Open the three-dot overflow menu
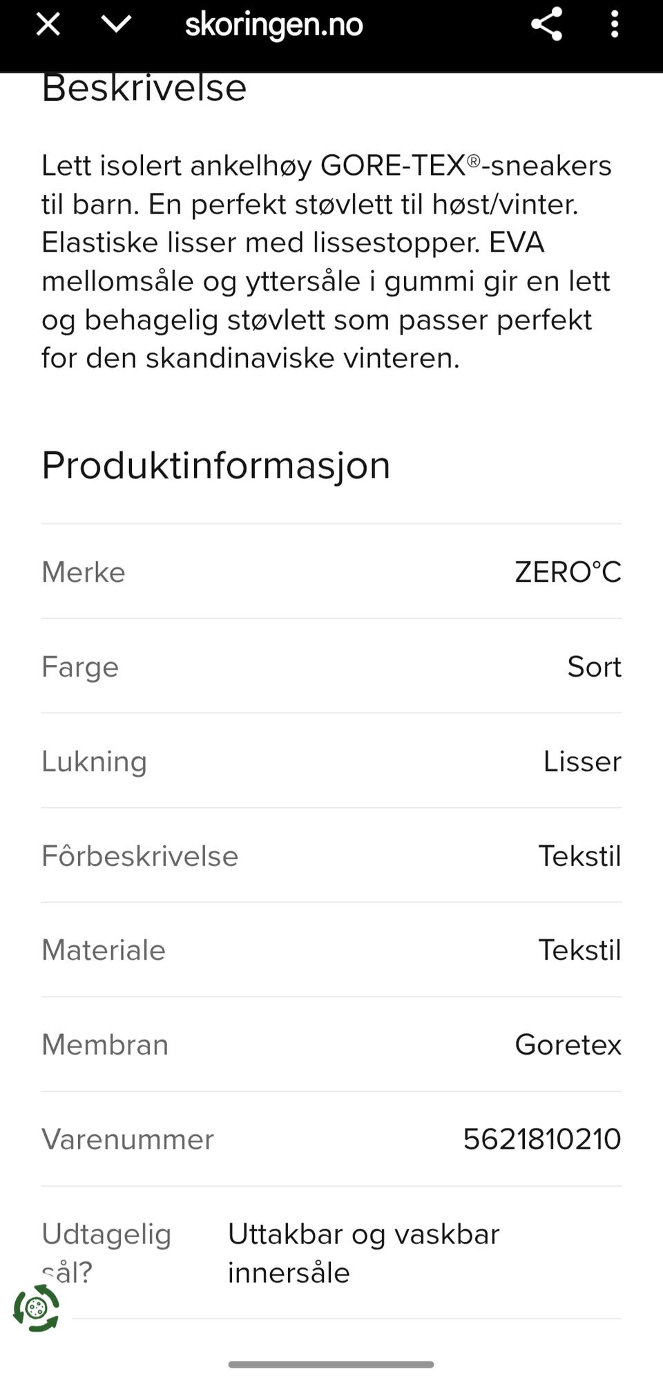The height and width of the screenshot is (1385, 663). click(614, 25)
